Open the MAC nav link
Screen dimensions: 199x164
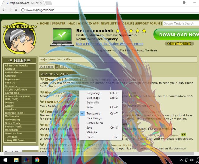72,24
